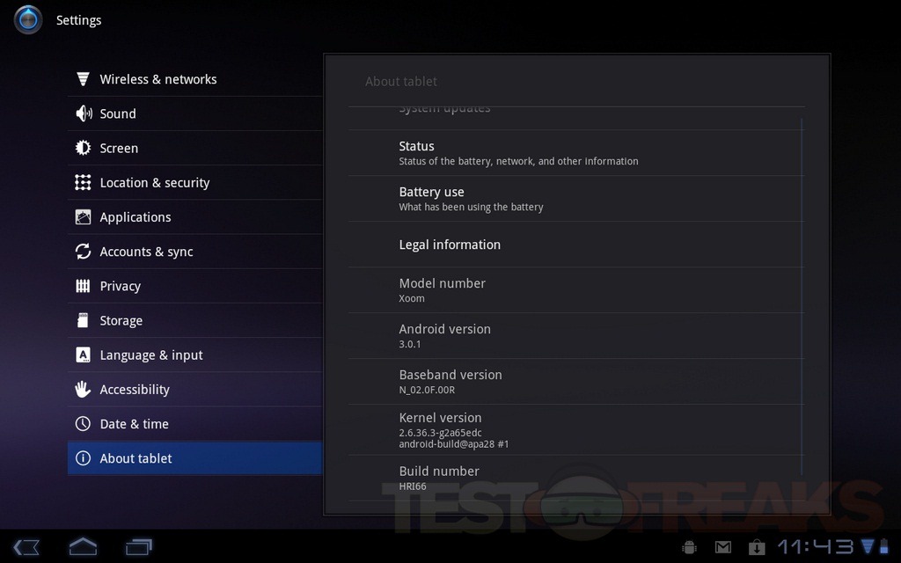901x563 pixels.
Task: Open the Recent apps button
Action: pyautogui.click(x=139, y=547)
